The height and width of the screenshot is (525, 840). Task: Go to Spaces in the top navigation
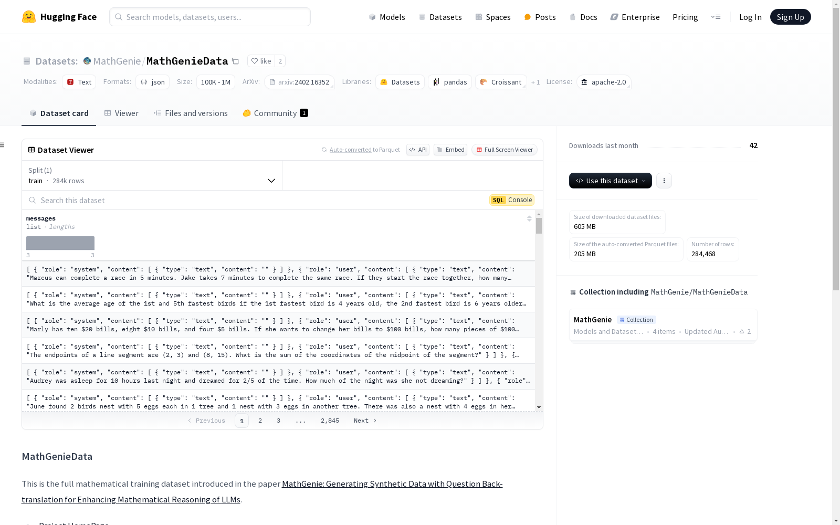pos(493,17)
